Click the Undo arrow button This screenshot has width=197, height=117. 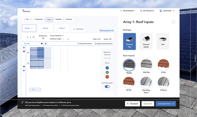(x=26, y=44)
